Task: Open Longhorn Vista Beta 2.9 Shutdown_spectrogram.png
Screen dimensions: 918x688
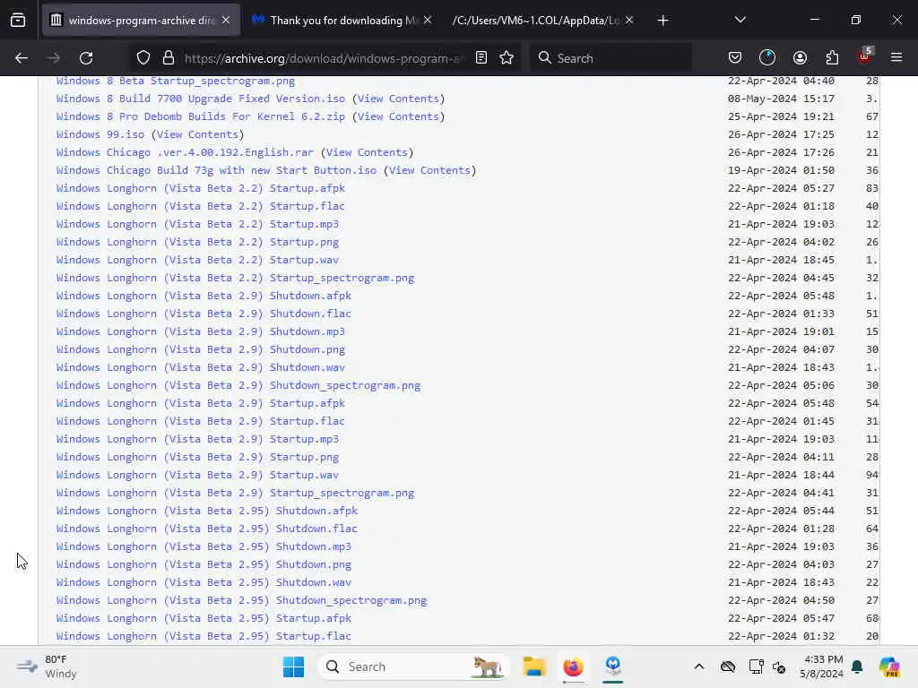Action: point(238,385)
